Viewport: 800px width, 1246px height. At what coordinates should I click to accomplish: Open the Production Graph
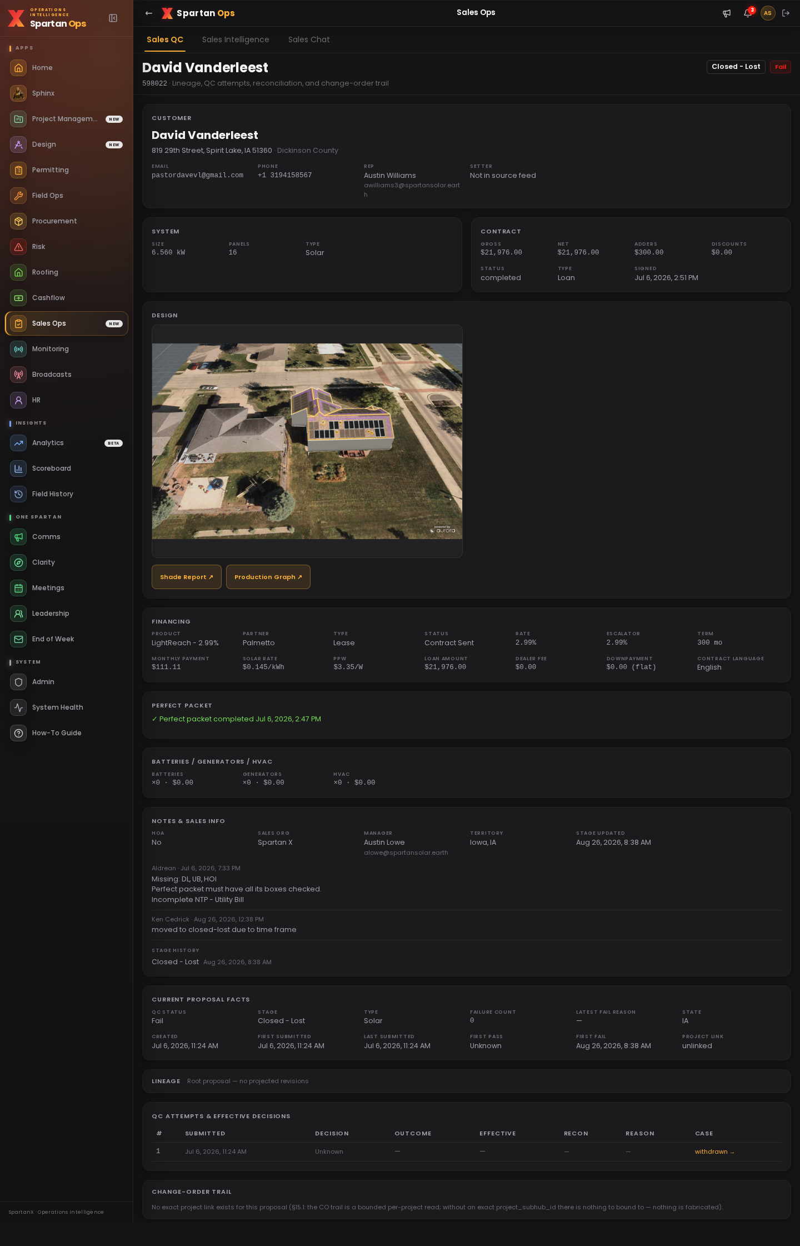268,577
